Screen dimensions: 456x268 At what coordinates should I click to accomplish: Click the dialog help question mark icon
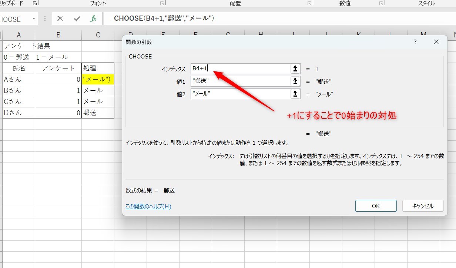(415, 42)
